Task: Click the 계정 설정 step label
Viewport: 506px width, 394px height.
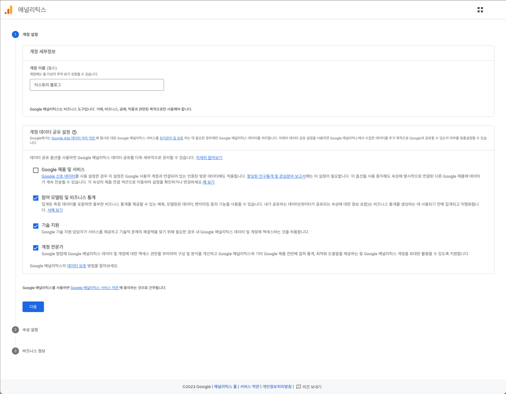Action: coord(30,34)
